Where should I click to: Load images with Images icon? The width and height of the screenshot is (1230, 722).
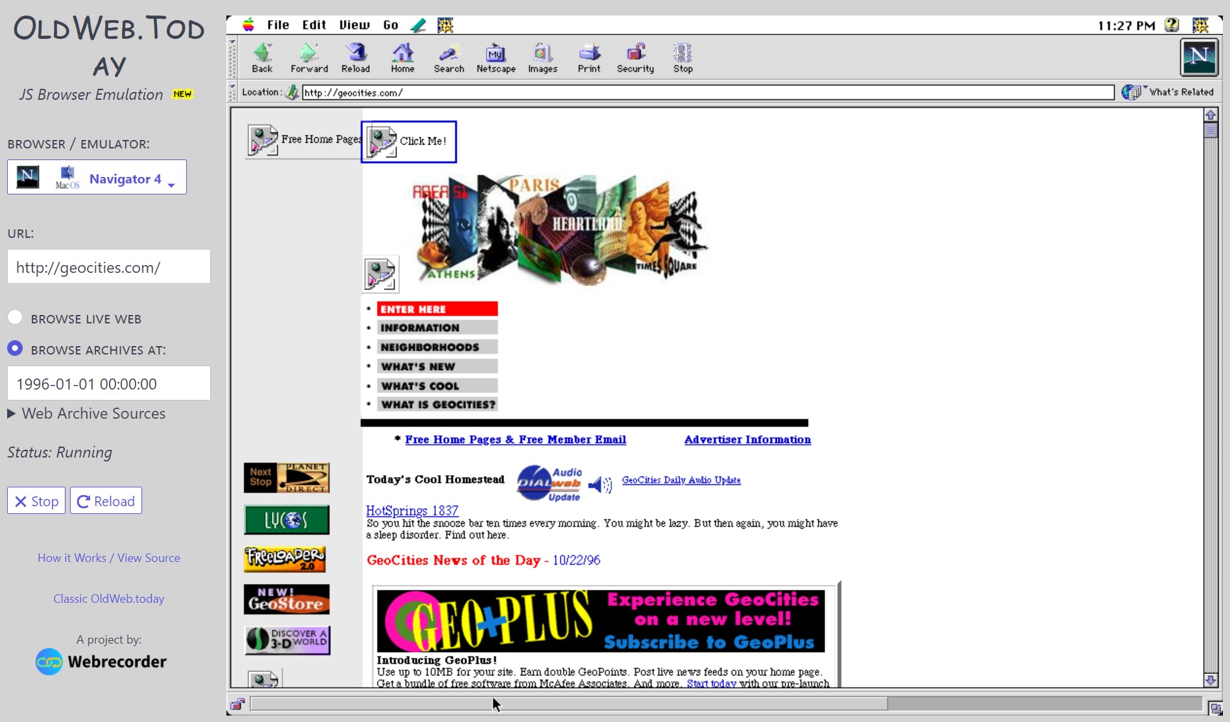click(542, 58)
